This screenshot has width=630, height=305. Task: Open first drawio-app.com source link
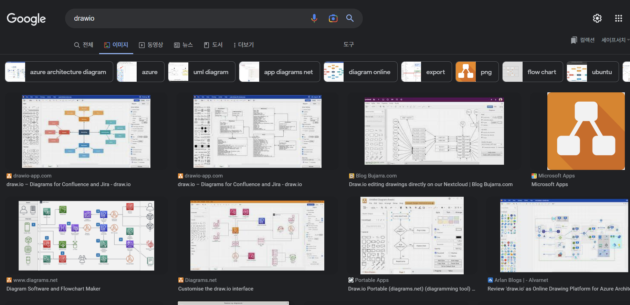(32, 176)
